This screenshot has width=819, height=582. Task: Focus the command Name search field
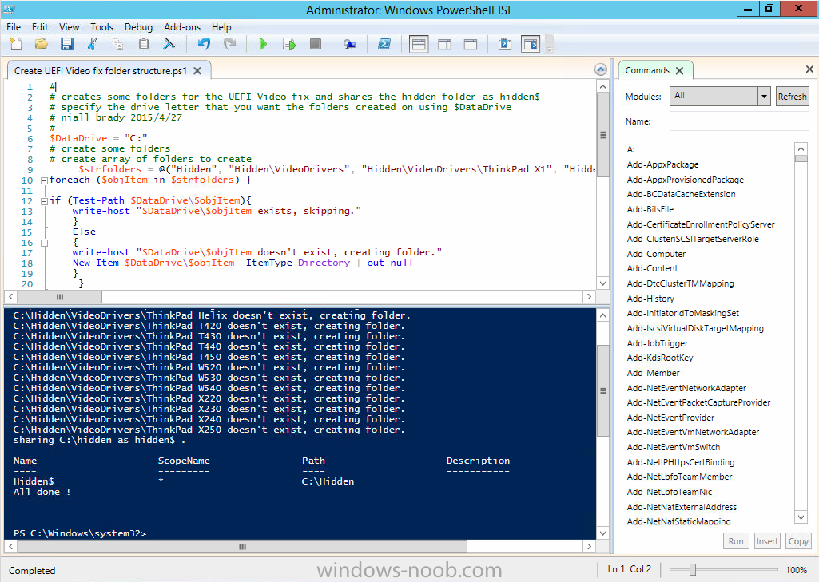[x=739, y=121]
